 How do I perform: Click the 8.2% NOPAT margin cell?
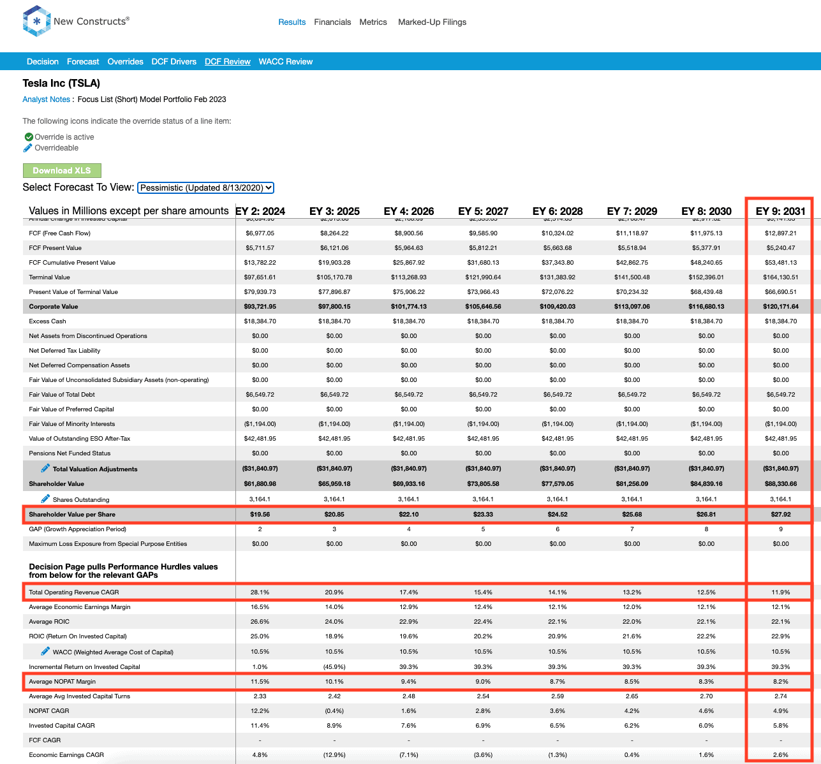781,682
